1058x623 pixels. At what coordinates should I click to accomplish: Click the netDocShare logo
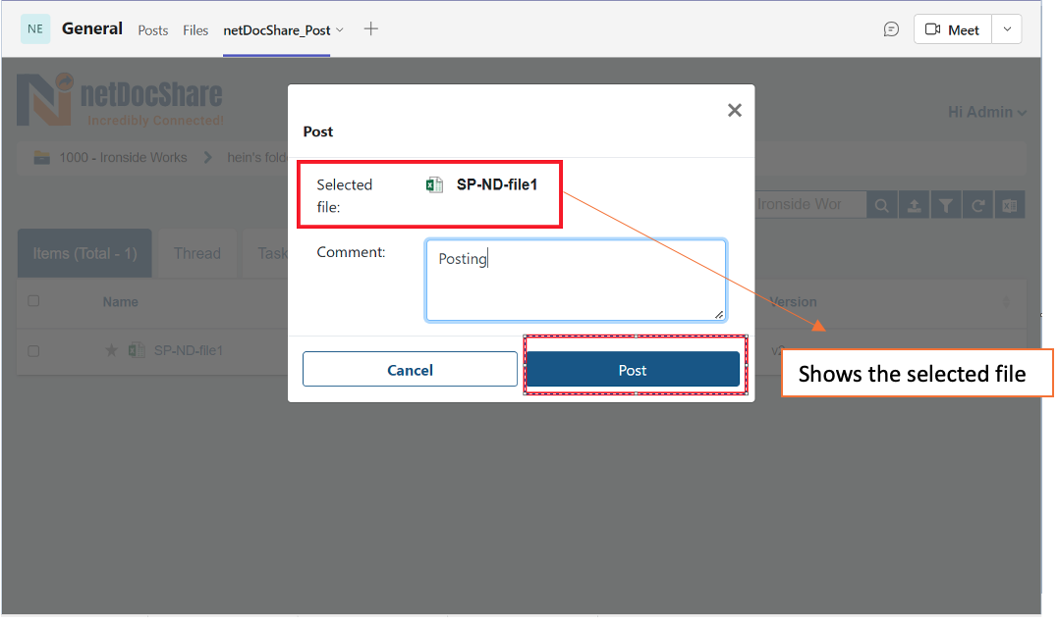click(120, 100)
